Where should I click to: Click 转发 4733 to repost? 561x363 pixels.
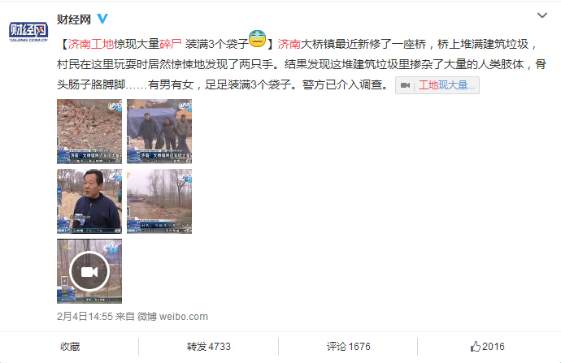point(209,347)
